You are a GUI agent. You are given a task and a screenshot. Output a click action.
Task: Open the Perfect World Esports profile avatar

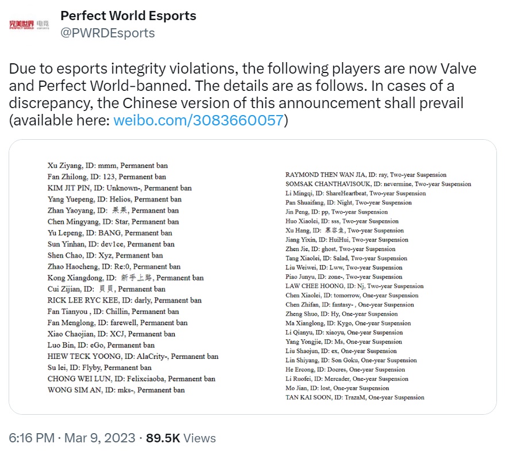(29, 25)
